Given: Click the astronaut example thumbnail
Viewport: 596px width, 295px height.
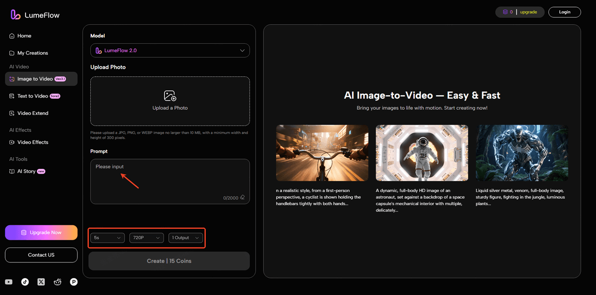Looking at the screenshot, I should click(422, 153).
